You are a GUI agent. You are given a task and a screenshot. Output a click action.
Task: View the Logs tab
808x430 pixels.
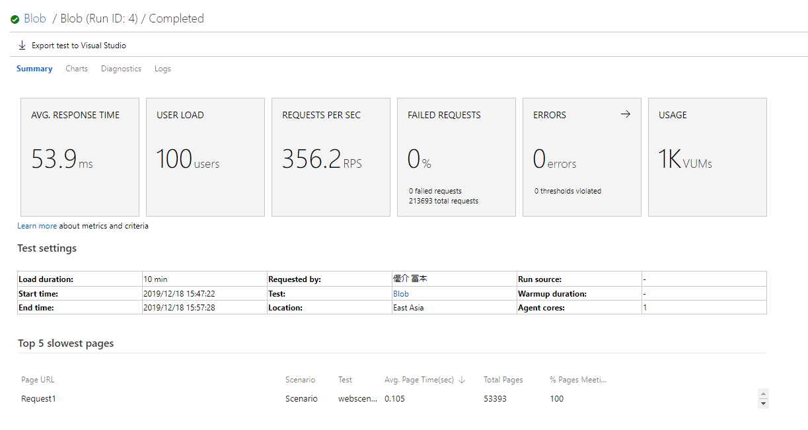click(163, 69)
